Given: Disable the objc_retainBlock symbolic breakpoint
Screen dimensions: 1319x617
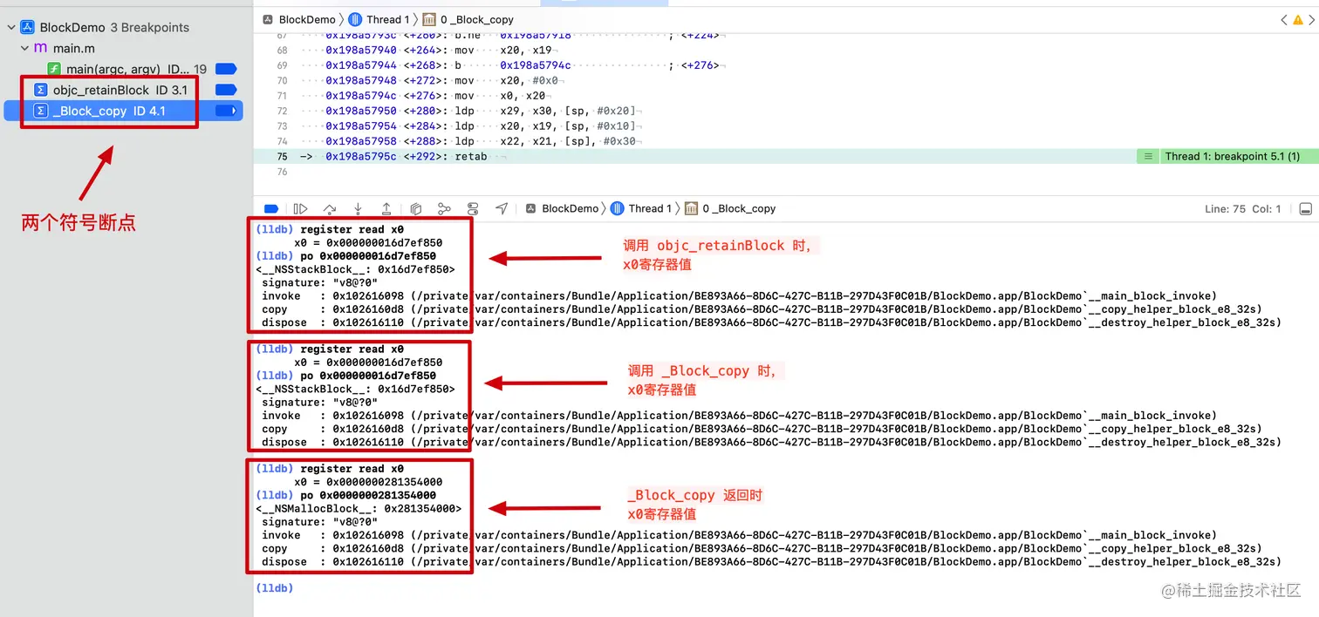Looking at the screenshot, I should click(x=226, y=90).
